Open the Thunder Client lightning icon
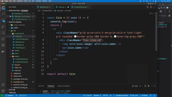This screenshot has width=172, height=97. pos(3,45)
